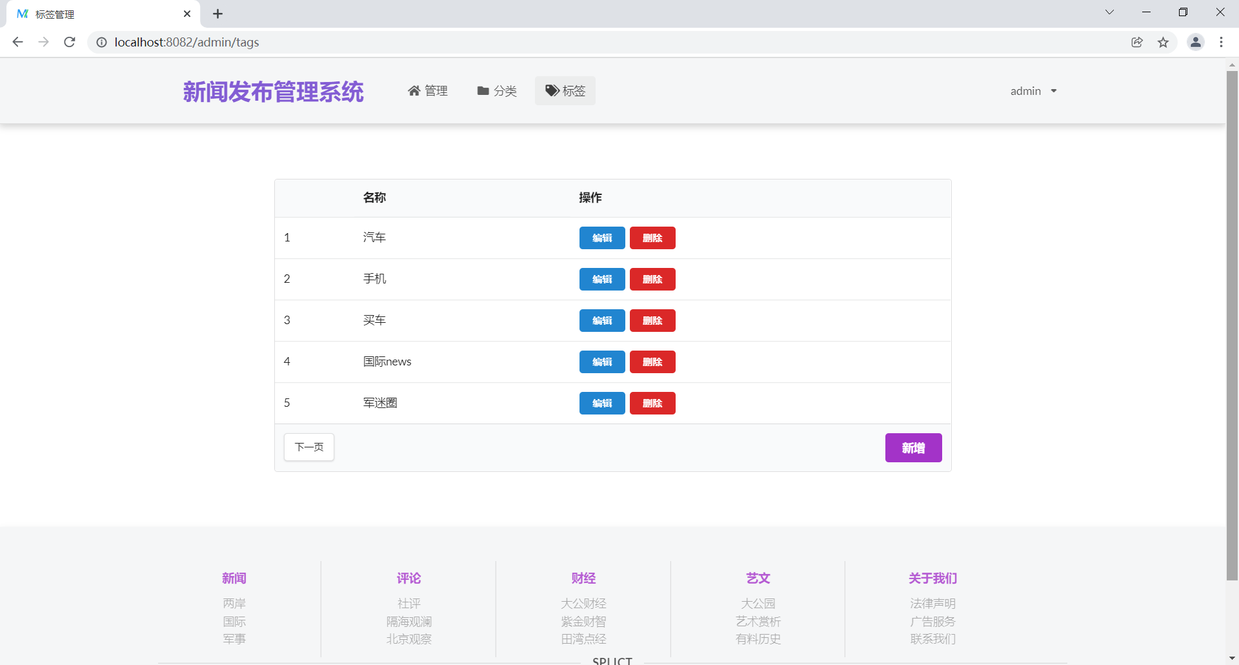The height and width of the screenshot is (665, 1239).
Task: Open the browser profile icon
Action: tap(1196, 42)
